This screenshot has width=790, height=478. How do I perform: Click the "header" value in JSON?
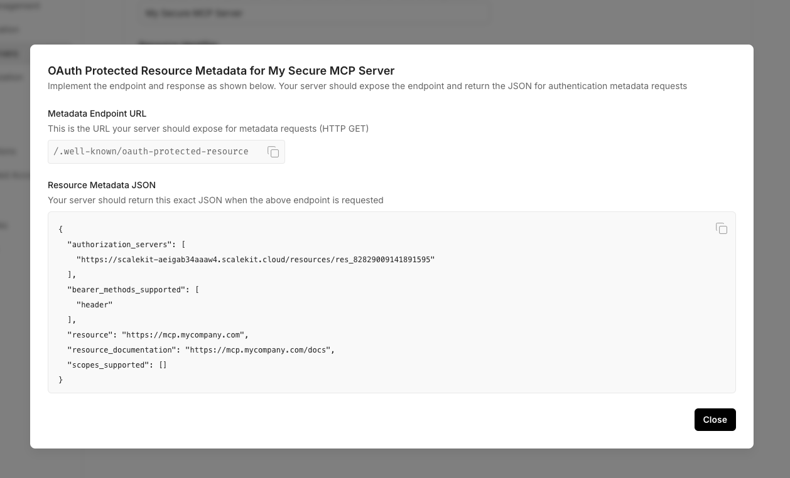[x=94, y=305]
